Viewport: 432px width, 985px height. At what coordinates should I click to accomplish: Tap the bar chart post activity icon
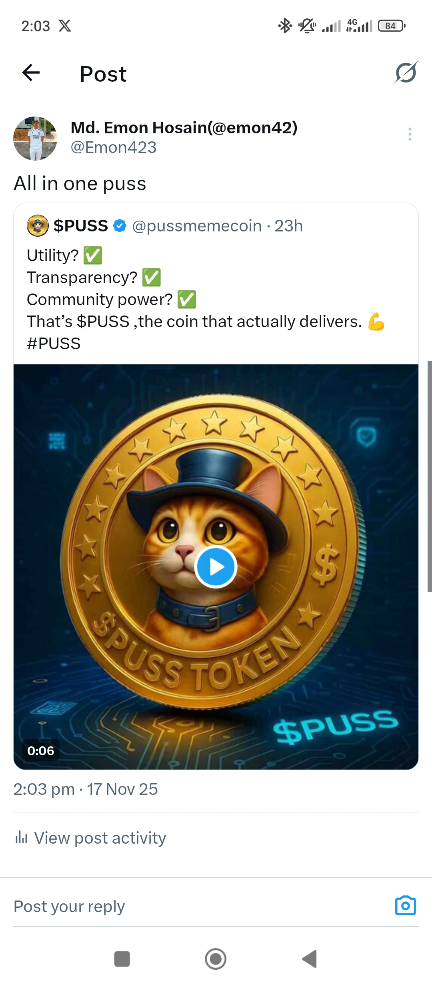(21, 837)
